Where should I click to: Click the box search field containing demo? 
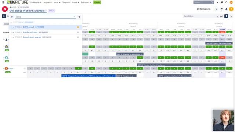click(x=46, y=16)
